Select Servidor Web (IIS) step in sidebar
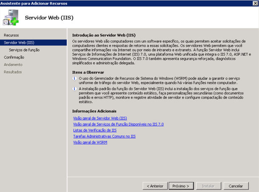 tap(34, 42)
